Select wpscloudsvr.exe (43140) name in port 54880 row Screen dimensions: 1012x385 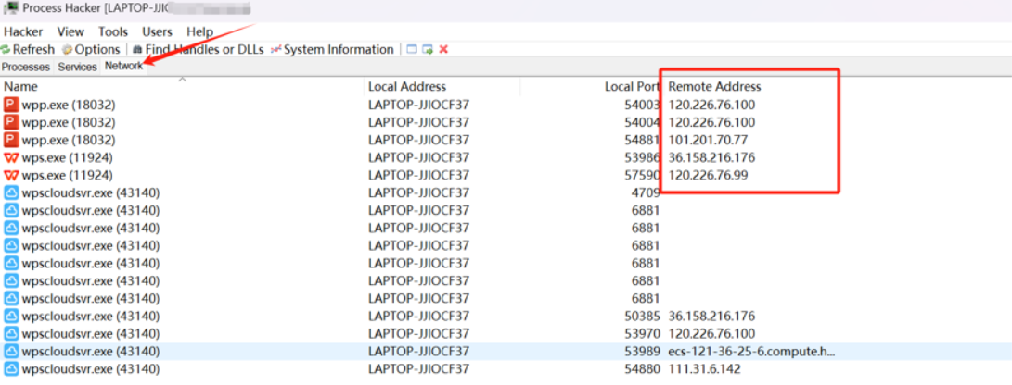[x=90, y=369]
